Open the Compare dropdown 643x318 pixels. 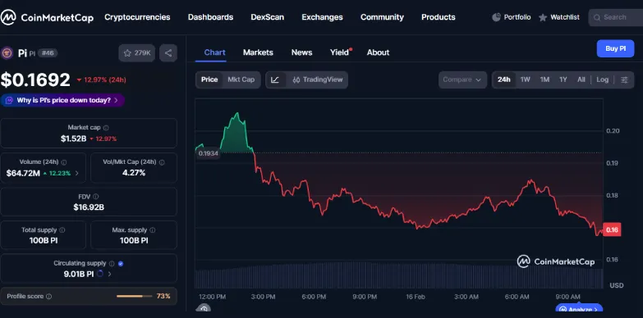(462, 79)
